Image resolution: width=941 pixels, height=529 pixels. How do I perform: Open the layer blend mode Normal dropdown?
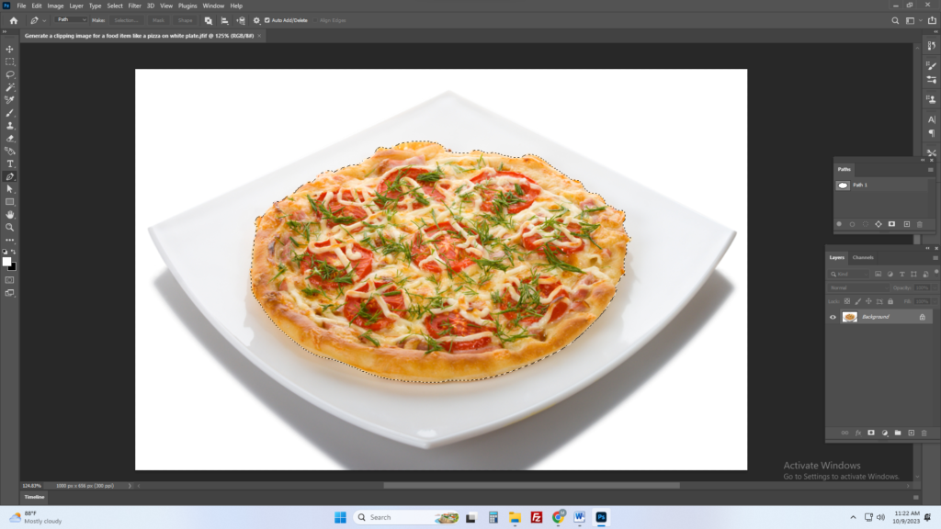(857, 287)
